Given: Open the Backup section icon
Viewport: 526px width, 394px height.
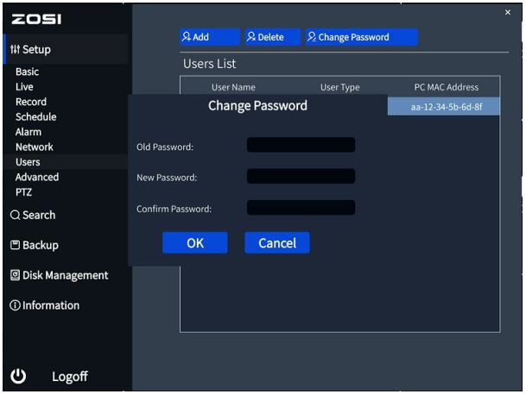Looking at the screenshot, I should pyautogui.click(x=16, y=246).
